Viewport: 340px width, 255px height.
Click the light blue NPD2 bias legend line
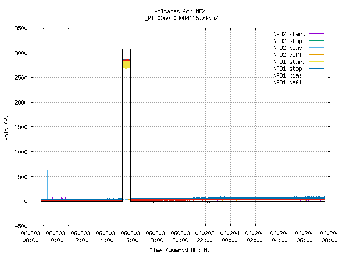(316, 48)
